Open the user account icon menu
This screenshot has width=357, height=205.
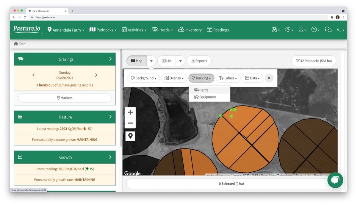tap(302, 30)
